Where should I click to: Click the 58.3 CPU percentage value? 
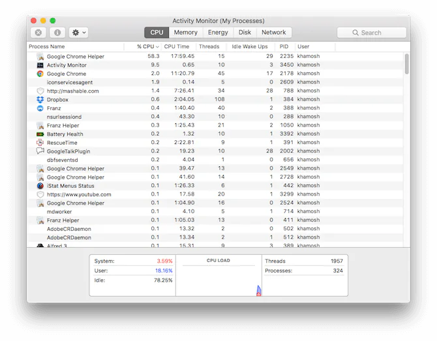click(153, 56)
